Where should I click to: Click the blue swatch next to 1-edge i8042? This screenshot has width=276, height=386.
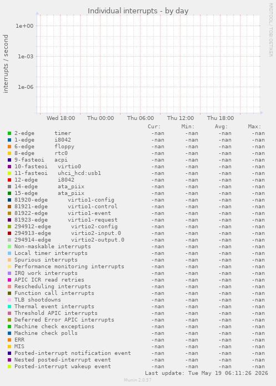tap(9, 140)
